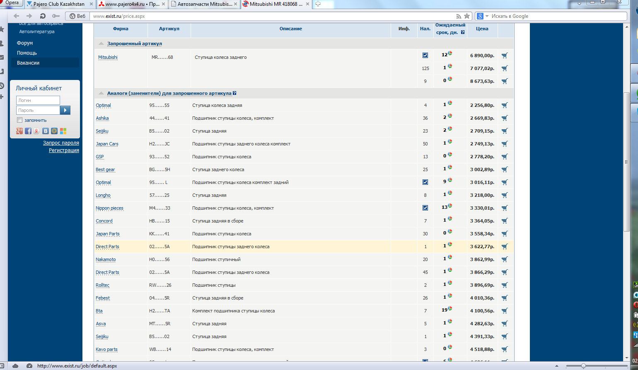Click the RSS feed icon in address bar

click(x=458, y=16)
